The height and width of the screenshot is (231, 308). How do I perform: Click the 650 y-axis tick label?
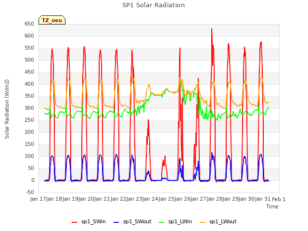[29, 24]
